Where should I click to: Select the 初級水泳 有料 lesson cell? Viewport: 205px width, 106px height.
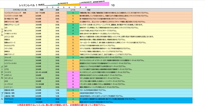pos(11,90)
